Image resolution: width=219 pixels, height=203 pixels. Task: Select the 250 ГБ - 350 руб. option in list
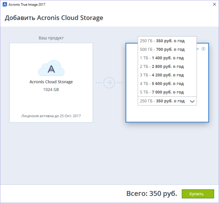coord(167,41)
